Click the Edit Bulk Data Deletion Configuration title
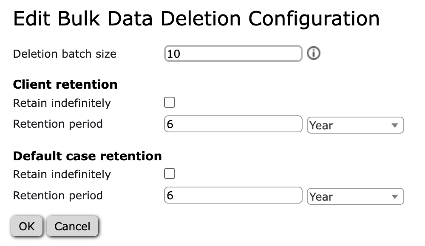The image size is (425, 246). tap(196, 18)
